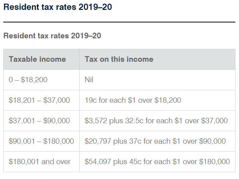This screenshot has height=179, width=239.
Task: Click the $3,572 plus 32.5c tax cell
Action: (x=157, y=121)
